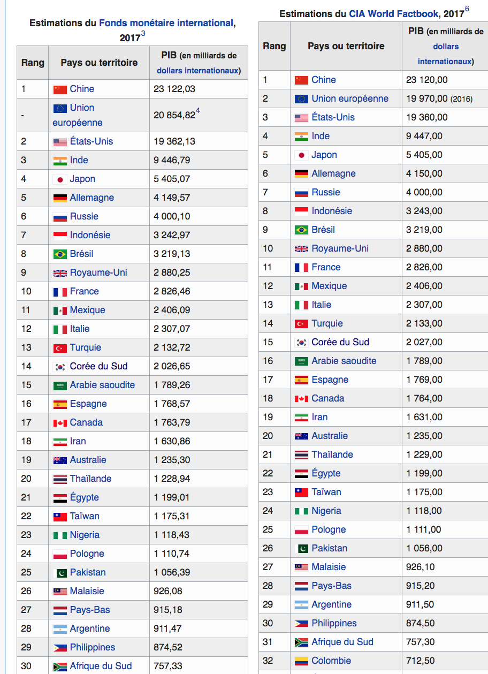Click the China flag icon in IMF table

point(60,89)
